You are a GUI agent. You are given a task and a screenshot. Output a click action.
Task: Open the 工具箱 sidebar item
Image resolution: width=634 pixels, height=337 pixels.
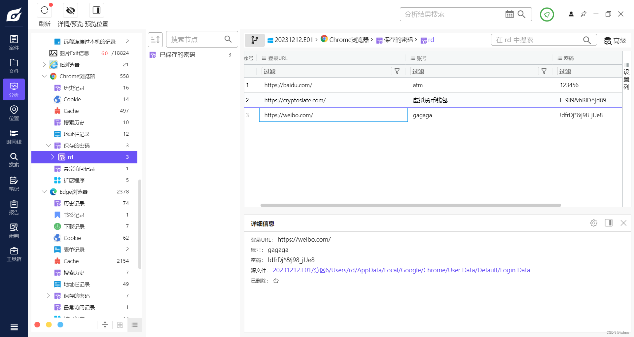point(14,254)
